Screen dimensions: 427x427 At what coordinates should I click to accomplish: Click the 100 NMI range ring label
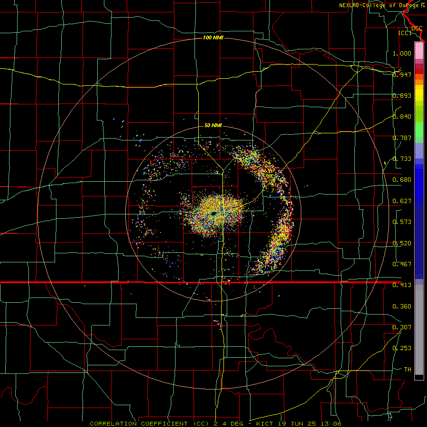213,37
